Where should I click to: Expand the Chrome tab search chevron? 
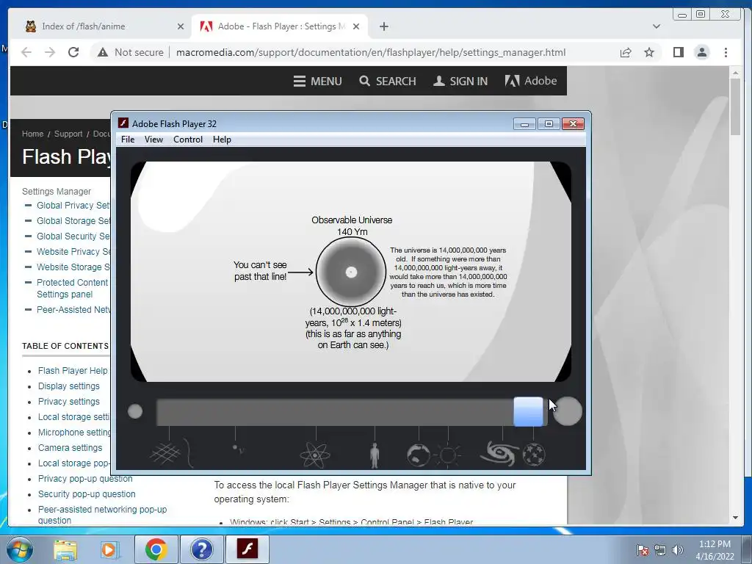tap(657, 26)
